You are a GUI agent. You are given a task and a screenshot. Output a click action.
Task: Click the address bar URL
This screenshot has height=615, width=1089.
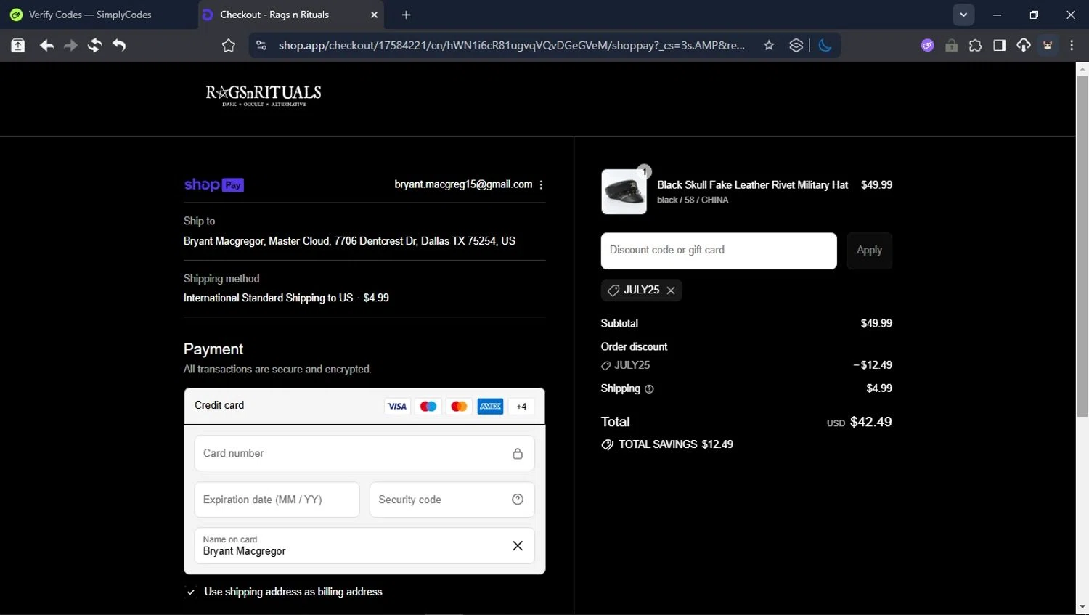point(511,45)
